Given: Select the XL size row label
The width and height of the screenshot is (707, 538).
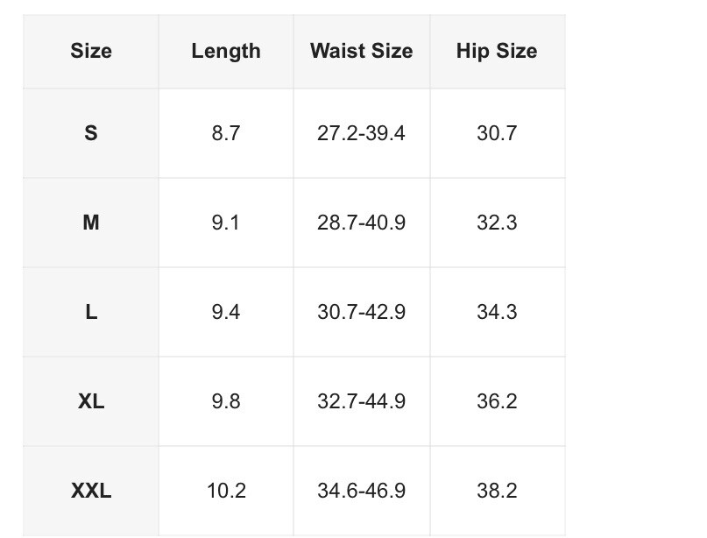Looking at the screenshot, I should (x=91, y=401).
